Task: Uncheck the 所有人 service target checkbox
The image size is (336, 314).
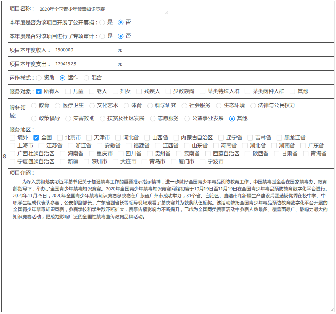Action: coord(39,91)
